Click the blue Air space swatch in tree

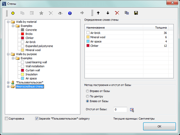(22, 78)
